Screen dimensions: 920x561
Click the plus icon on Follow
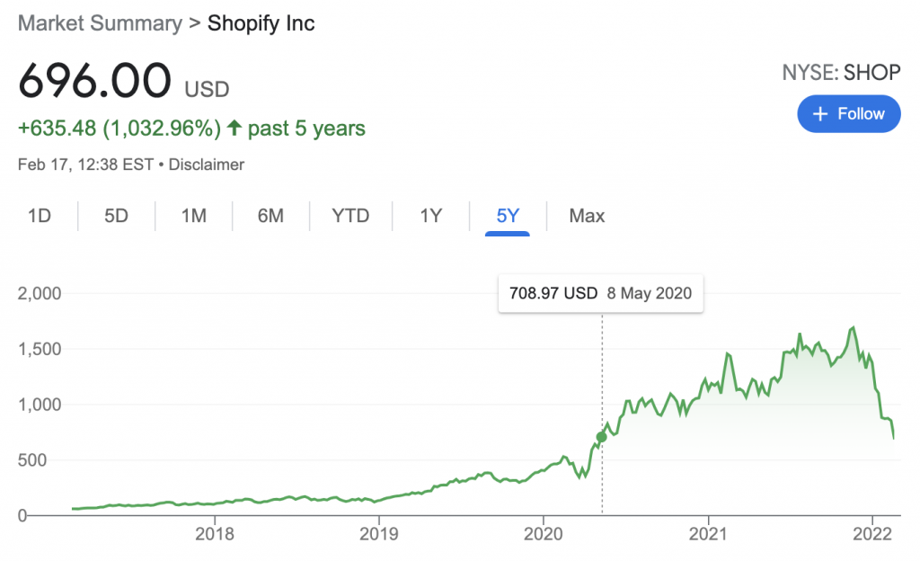[819, 114]
